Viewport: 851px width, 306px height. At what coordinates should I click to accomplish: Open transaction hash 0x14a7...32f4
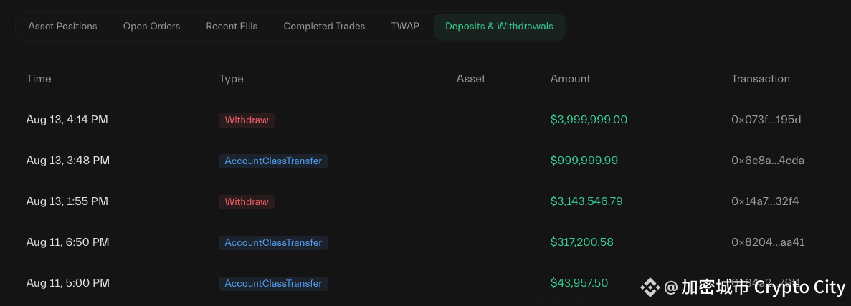(x=765, y=201)
